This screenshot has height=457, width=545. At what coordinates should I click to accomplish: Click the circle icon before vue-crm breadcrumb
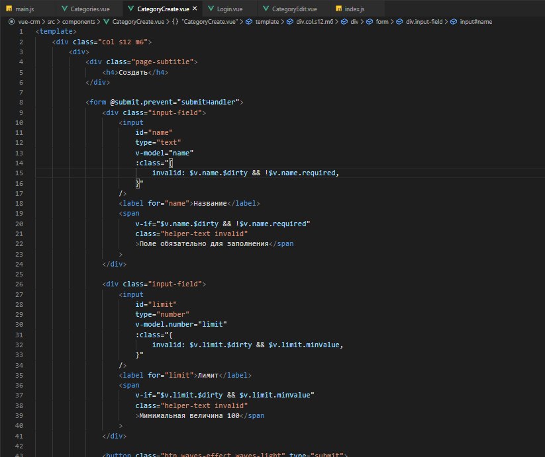click(11, 22)
